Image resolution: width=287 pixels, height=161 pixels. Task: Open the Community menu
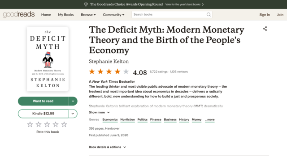(113, 15)
